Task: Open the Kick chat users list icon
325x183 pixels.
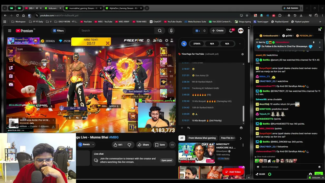Action: coord(320,29)
